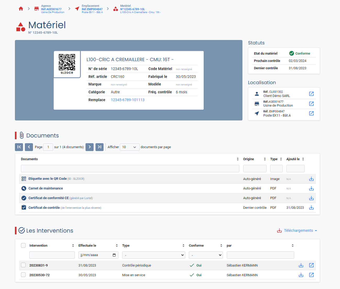Click the Conforme green check icon

(x=292, y=53)
